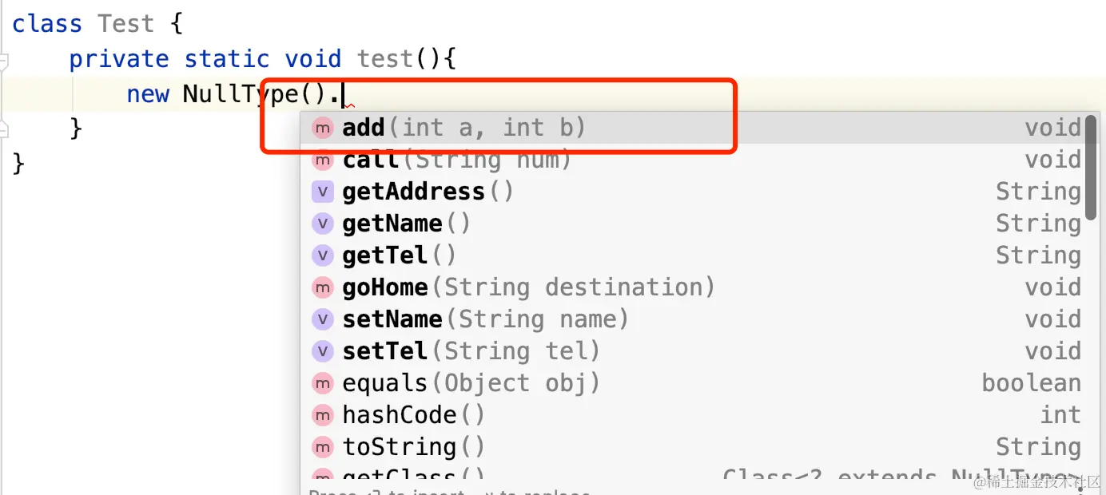The image size is (1106, 495).
Task: Click the method icon beside call
Action: (x=322, y=160)
